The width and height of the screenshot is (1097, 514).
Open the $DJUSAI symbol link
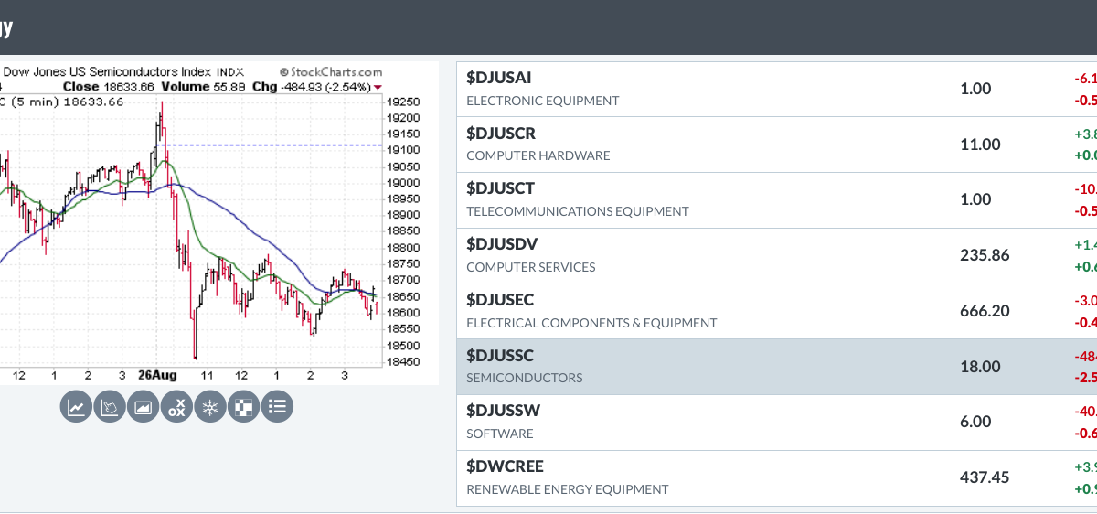point(501,78)
